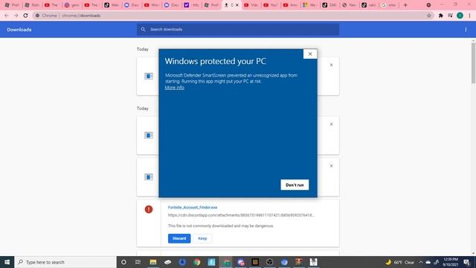476x268 pixels.
Task: Bookmark this page with the star icon
Action: click(x=429, y=16)
